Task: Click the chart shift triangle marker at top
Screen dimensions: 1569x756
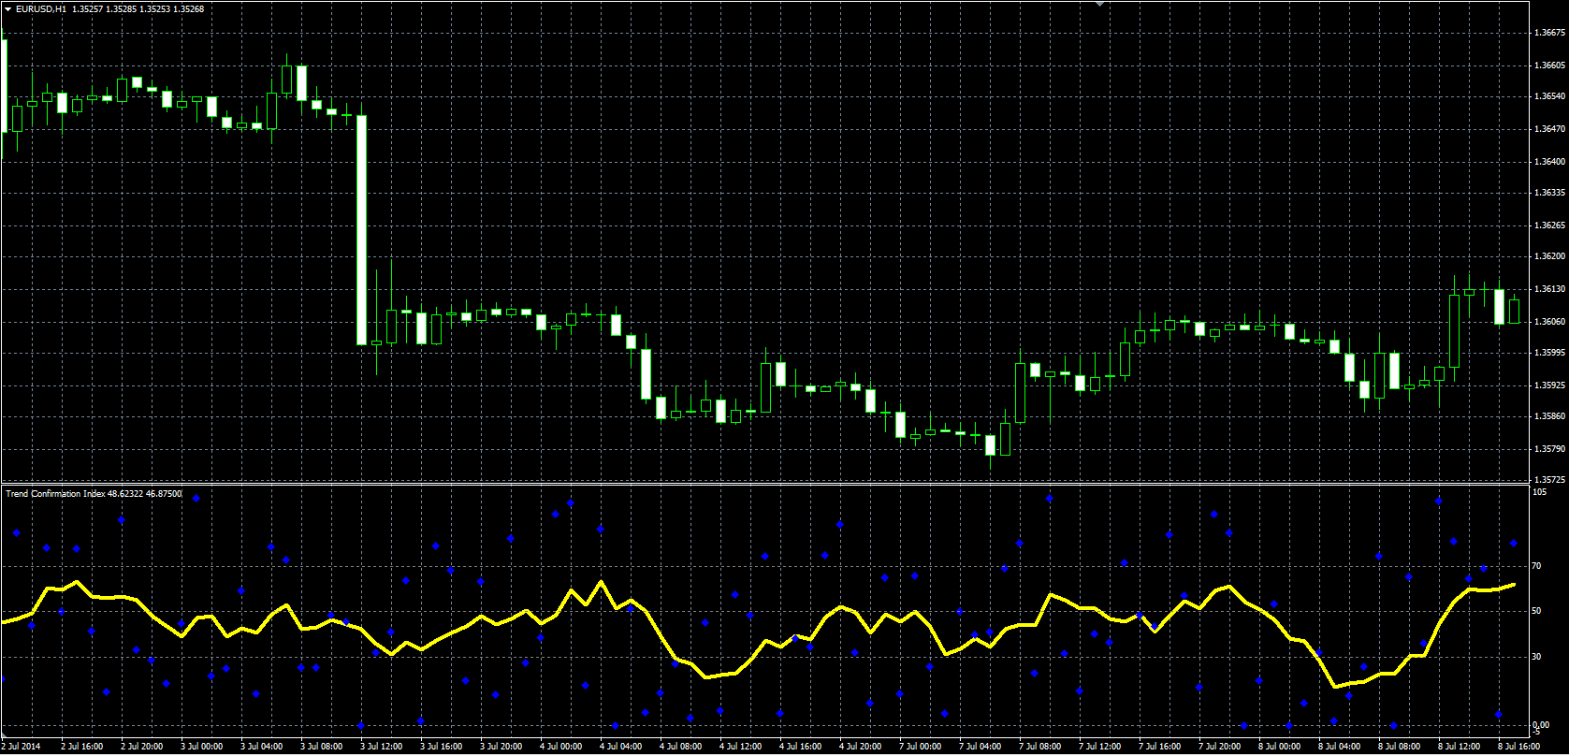Action: 1100,4
